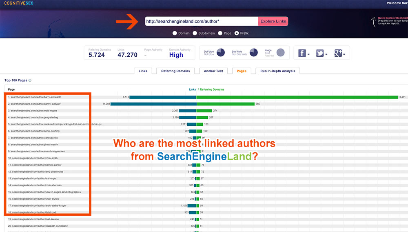The width and height of the screenshot is (408, 232).
Task: Open the matt-mcgee author page link
Action: (34, 110)
